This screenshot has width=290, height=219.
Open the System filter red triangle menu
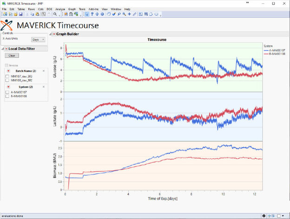(x=8, y=87)
